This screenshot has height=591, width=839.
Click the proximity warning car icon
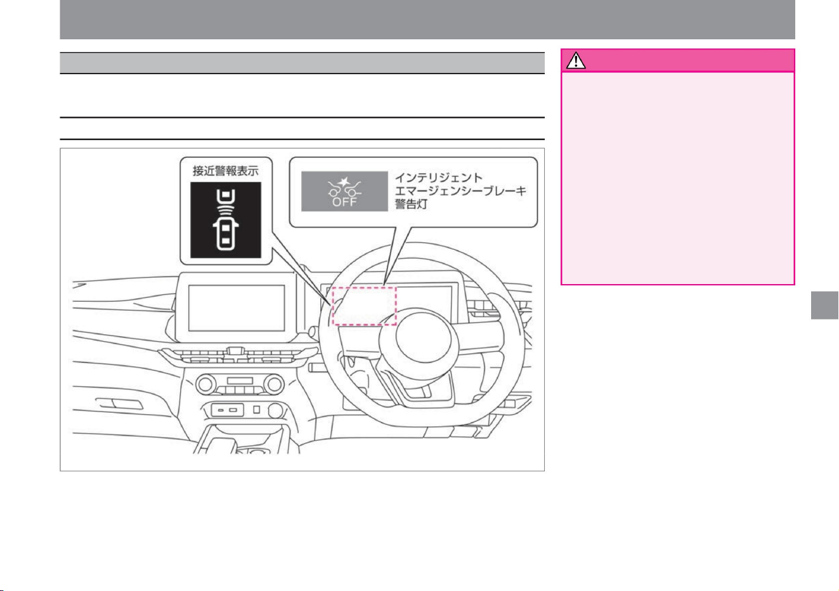pos(226,219)
